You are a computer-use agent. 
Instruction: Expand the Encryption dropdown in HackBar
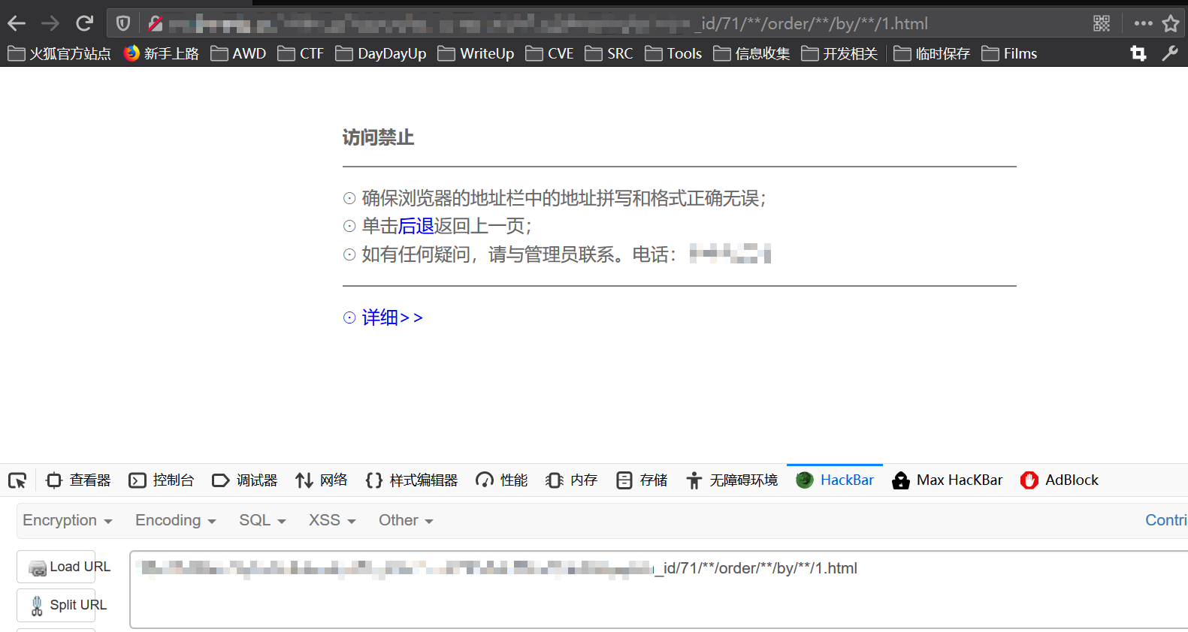(68, 520)
